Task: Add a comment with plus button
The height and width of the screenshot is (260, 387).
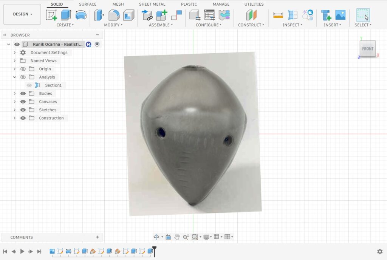Action: click(98, 237)
